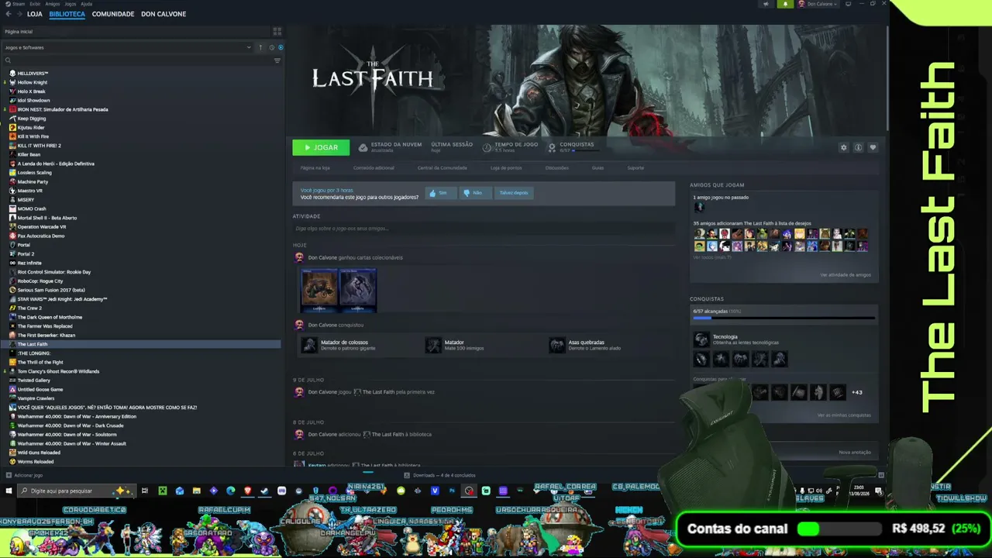Open Steam announcements megaphone icon
This screenshot has height=558, width=992.
pos(766,4)
